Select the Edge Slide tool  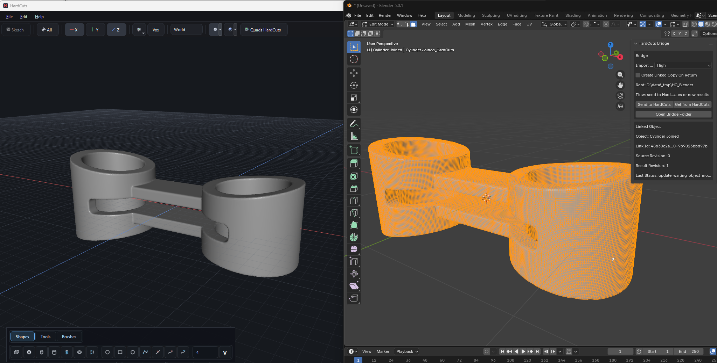pyautogui.click(x=354, y=261)
